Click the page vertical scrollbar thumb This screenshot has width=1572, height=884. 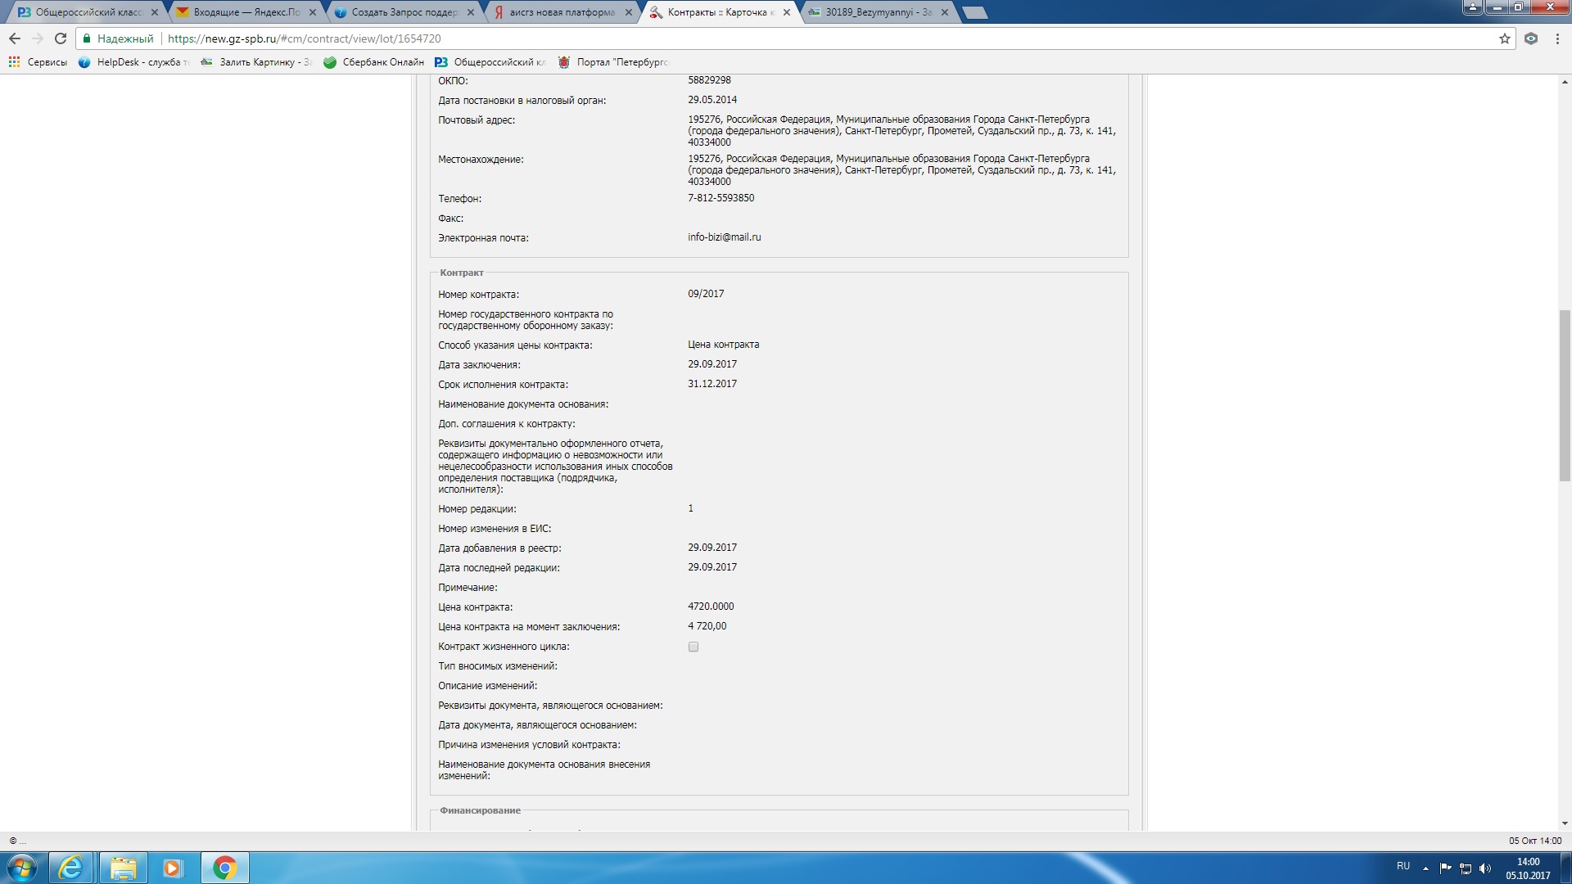click(x=1565, y=395)
